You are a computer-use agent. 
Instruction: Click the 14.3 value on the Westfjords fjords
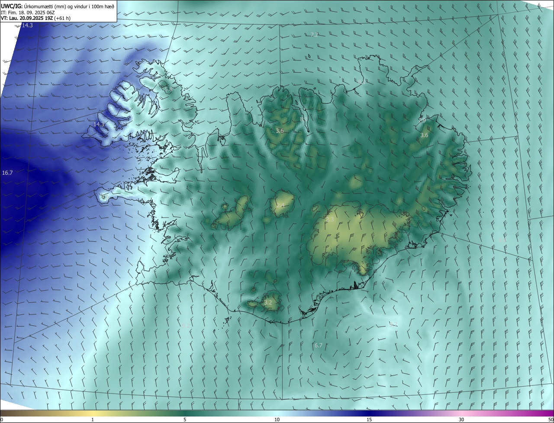[x=99, y=124]
